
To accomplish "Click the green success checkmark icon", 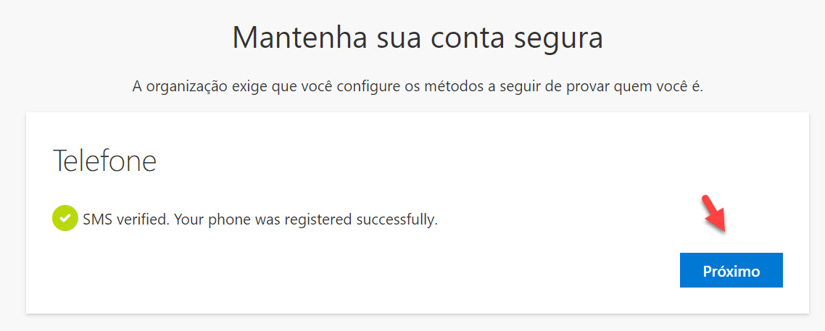I will click(x=65, y=218).
